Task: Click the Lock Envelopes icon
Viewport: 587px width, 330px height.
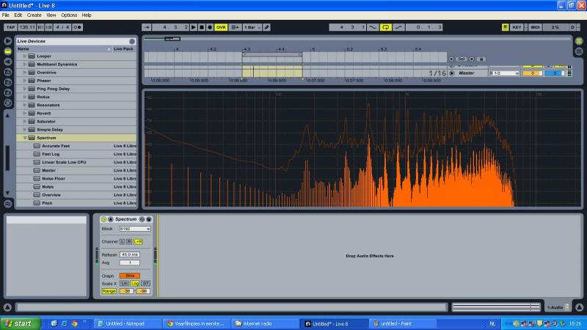Action: (481, 59)
